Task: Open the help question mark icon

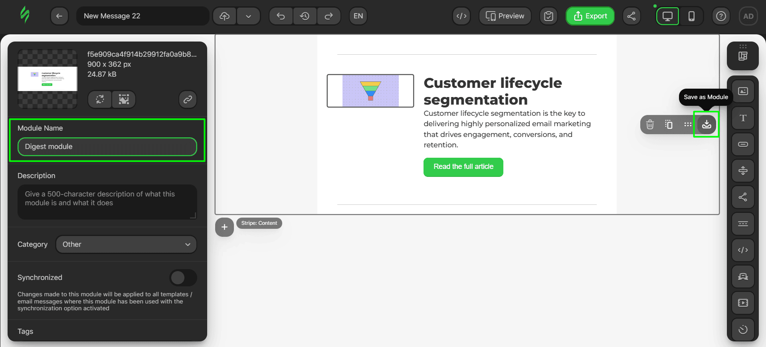Action: tap(720, 16)
